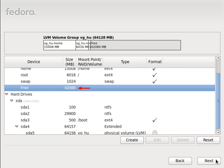
Task: Click the size value 64157 for sda4
Action: point(70,127)
